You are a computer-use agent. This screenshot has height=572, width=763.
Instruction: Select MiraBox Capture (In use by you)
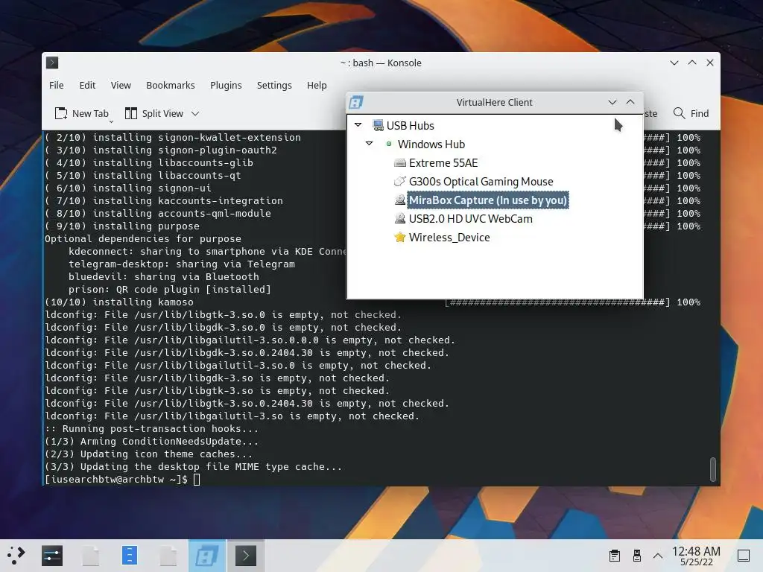click(x=487, y=200)
